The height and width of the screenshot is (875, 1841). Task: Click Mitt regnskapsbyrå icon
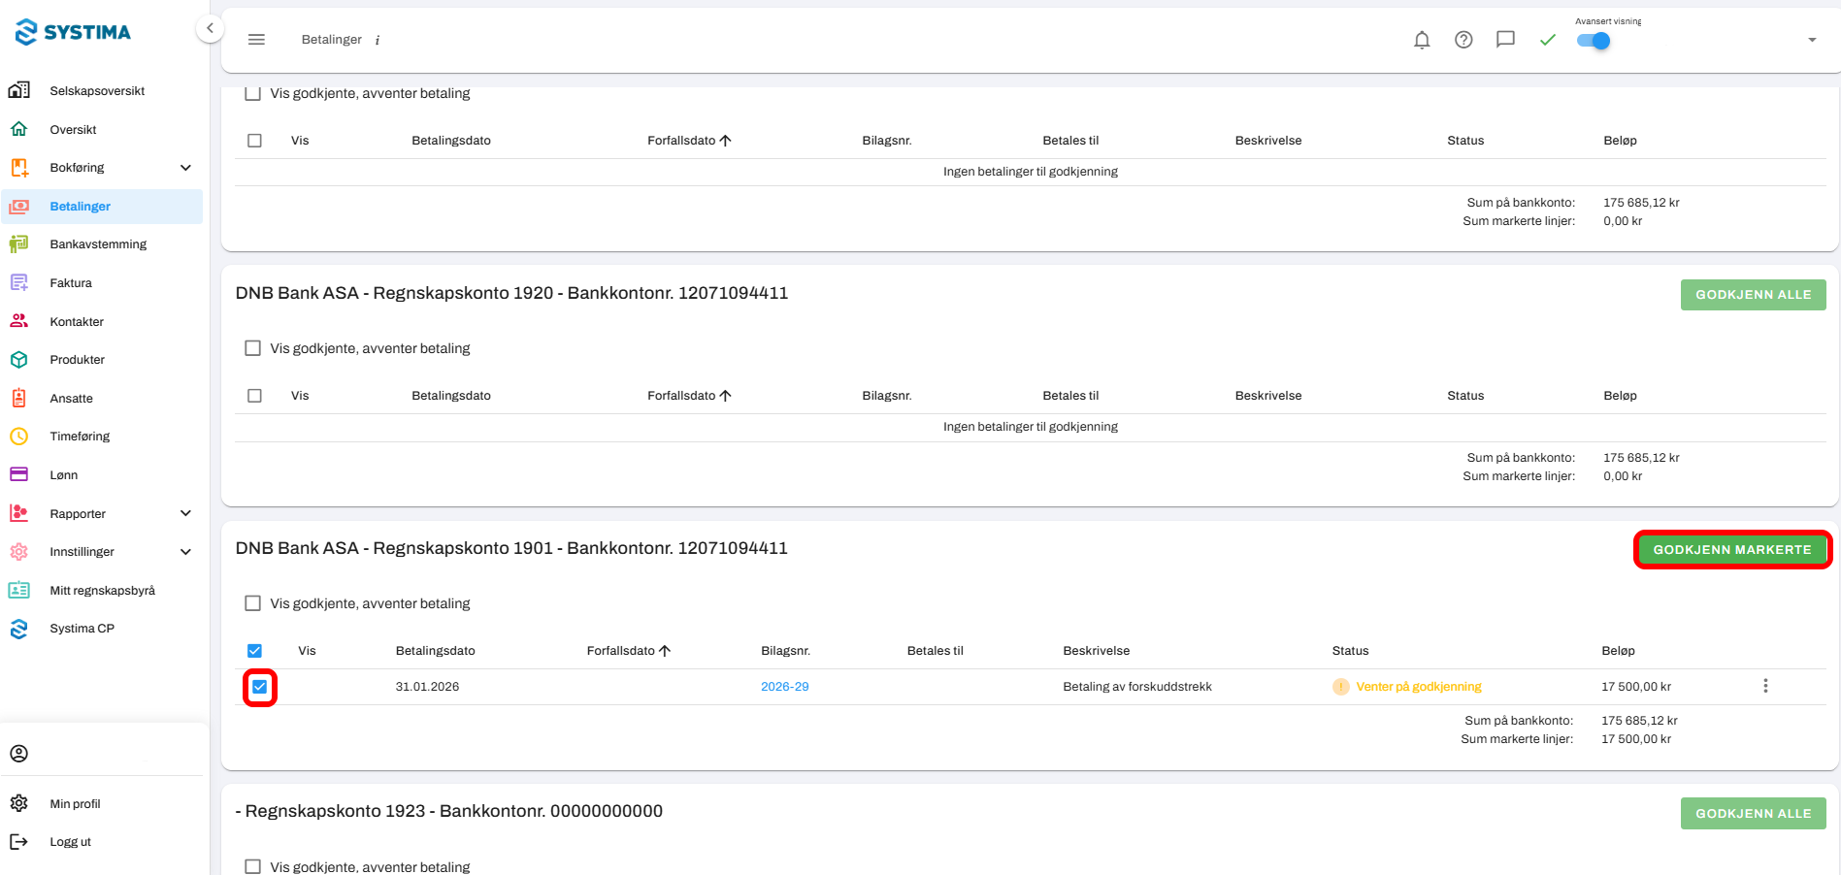[x=18, y=590]
